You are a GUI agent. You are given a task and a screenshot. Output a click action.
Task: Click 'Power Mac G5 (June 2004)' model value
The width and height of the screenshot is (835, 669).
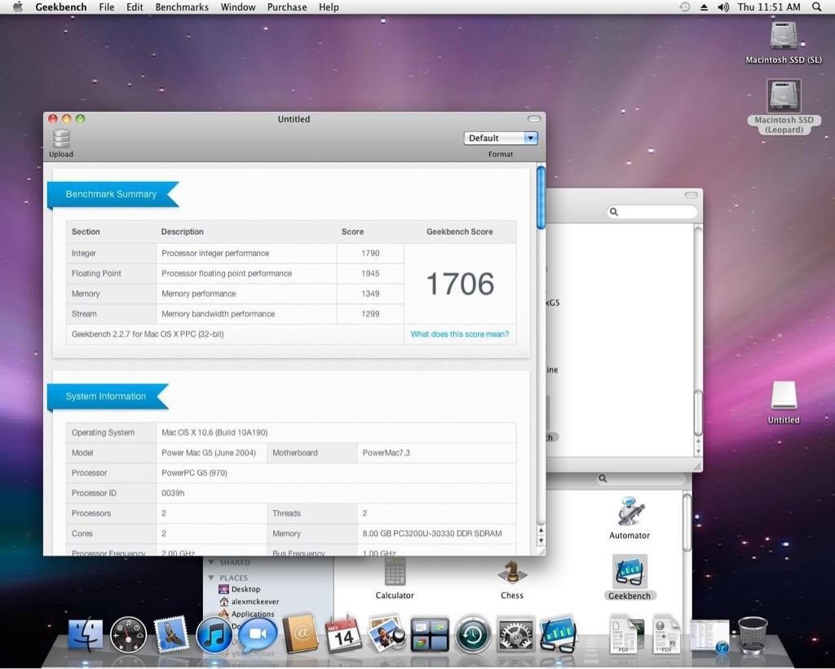click(x=209, y=453)
